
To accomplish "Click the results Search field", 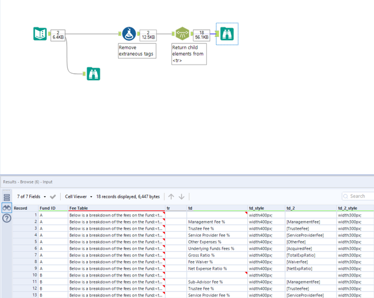I will pos(358,196).
